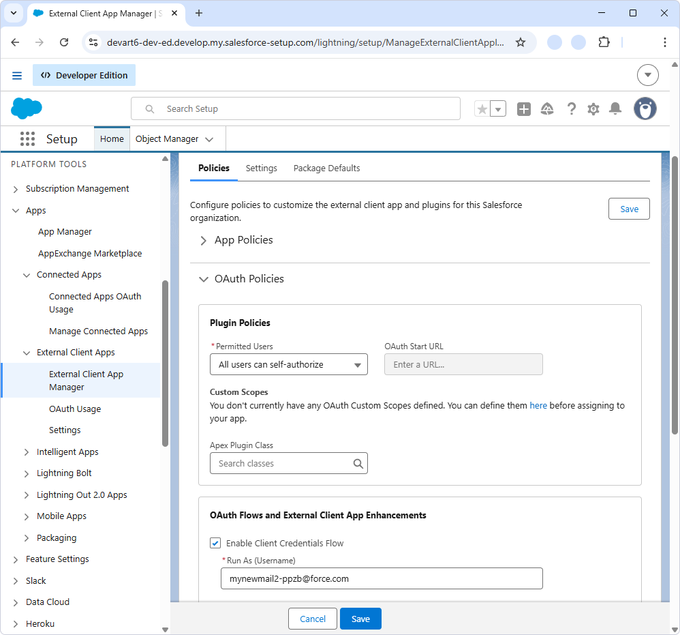The height and width of the screenshot is (635, 680).
Task: Click the Cancel button at the bottom
Action: (312, 619)
